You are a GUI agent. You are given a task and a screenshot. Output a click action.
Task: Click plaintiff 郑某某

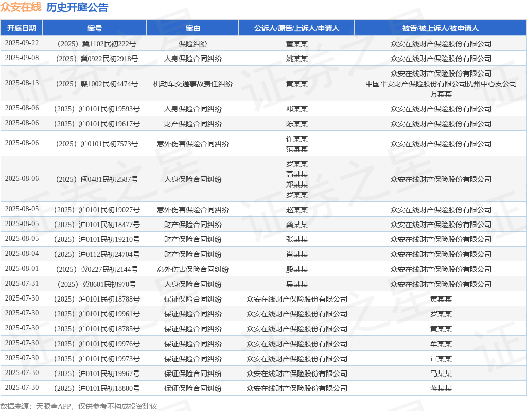click(297, 184)
